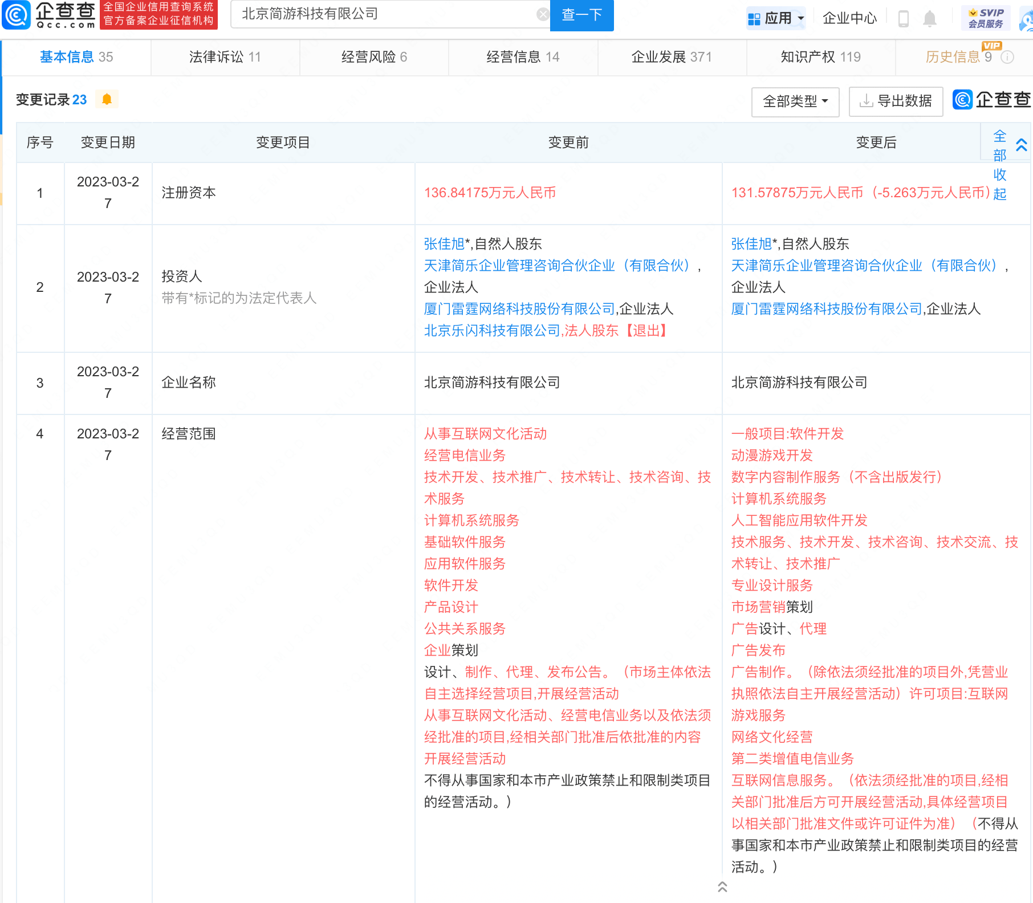Click the change record alert bell icon
This screenshot has width=1033, height=903.
pyautogui.click(x=107, y=99)
